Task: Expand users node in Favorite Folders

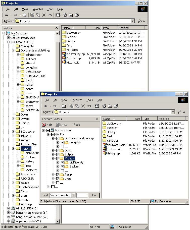Action: tap(53, 179)
